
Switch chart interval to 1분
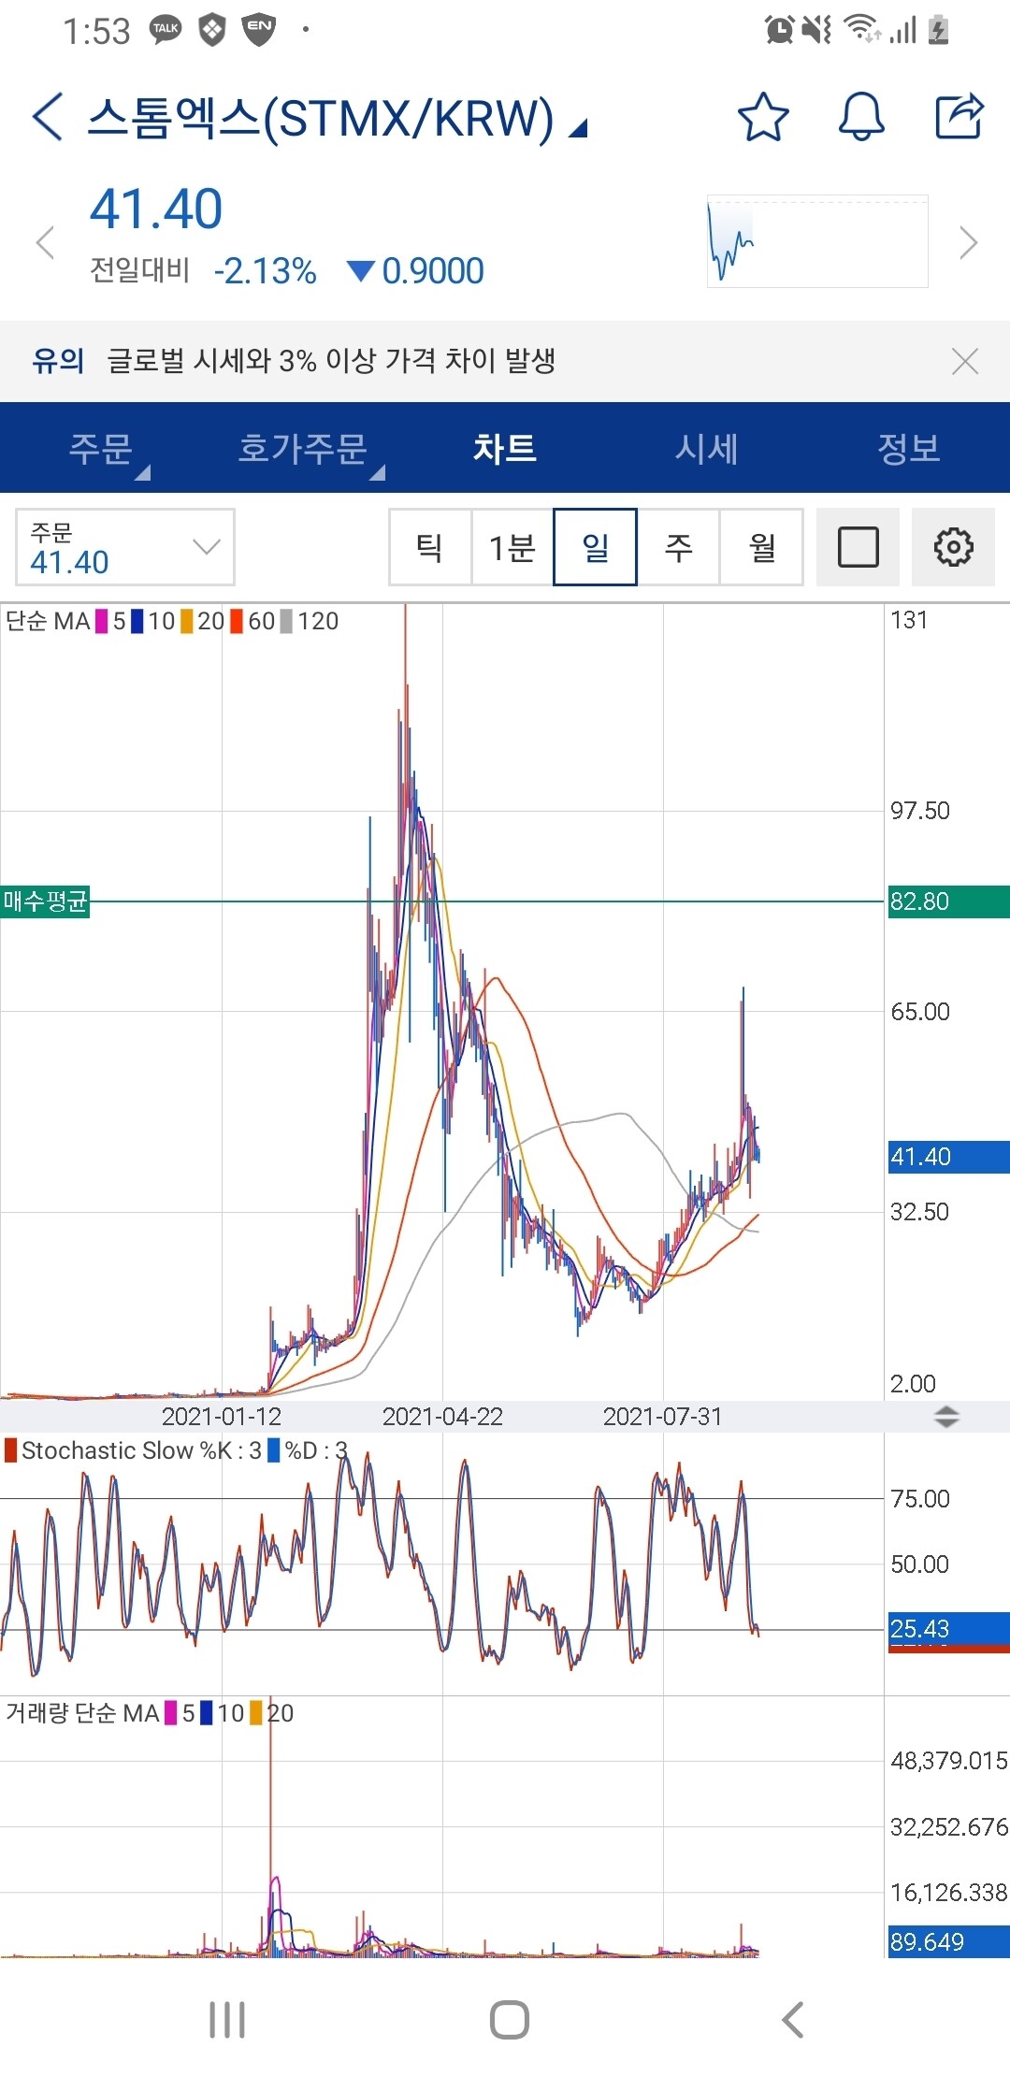[512, 547]
